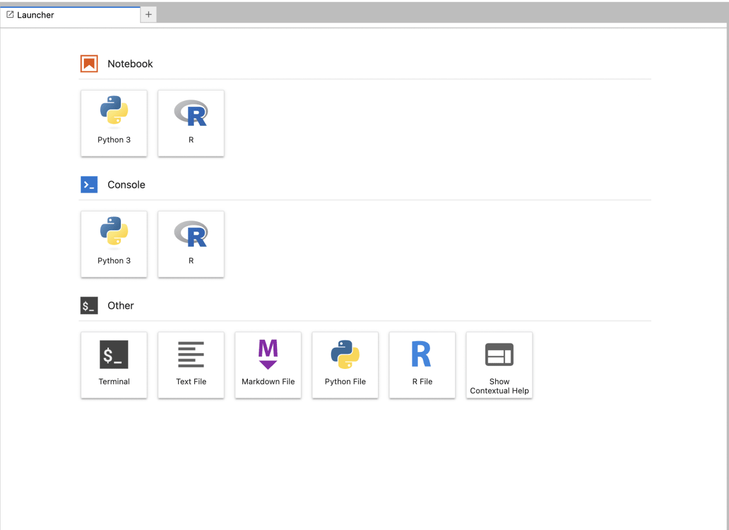The image size is (729, 530).
Task: Open Show Contextual Help
Action: coord(499,365)
